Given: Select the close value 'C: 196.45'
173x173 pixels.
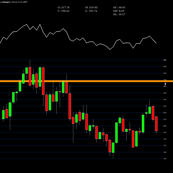Looking at the screenshot, I should (x=63, y=11).
